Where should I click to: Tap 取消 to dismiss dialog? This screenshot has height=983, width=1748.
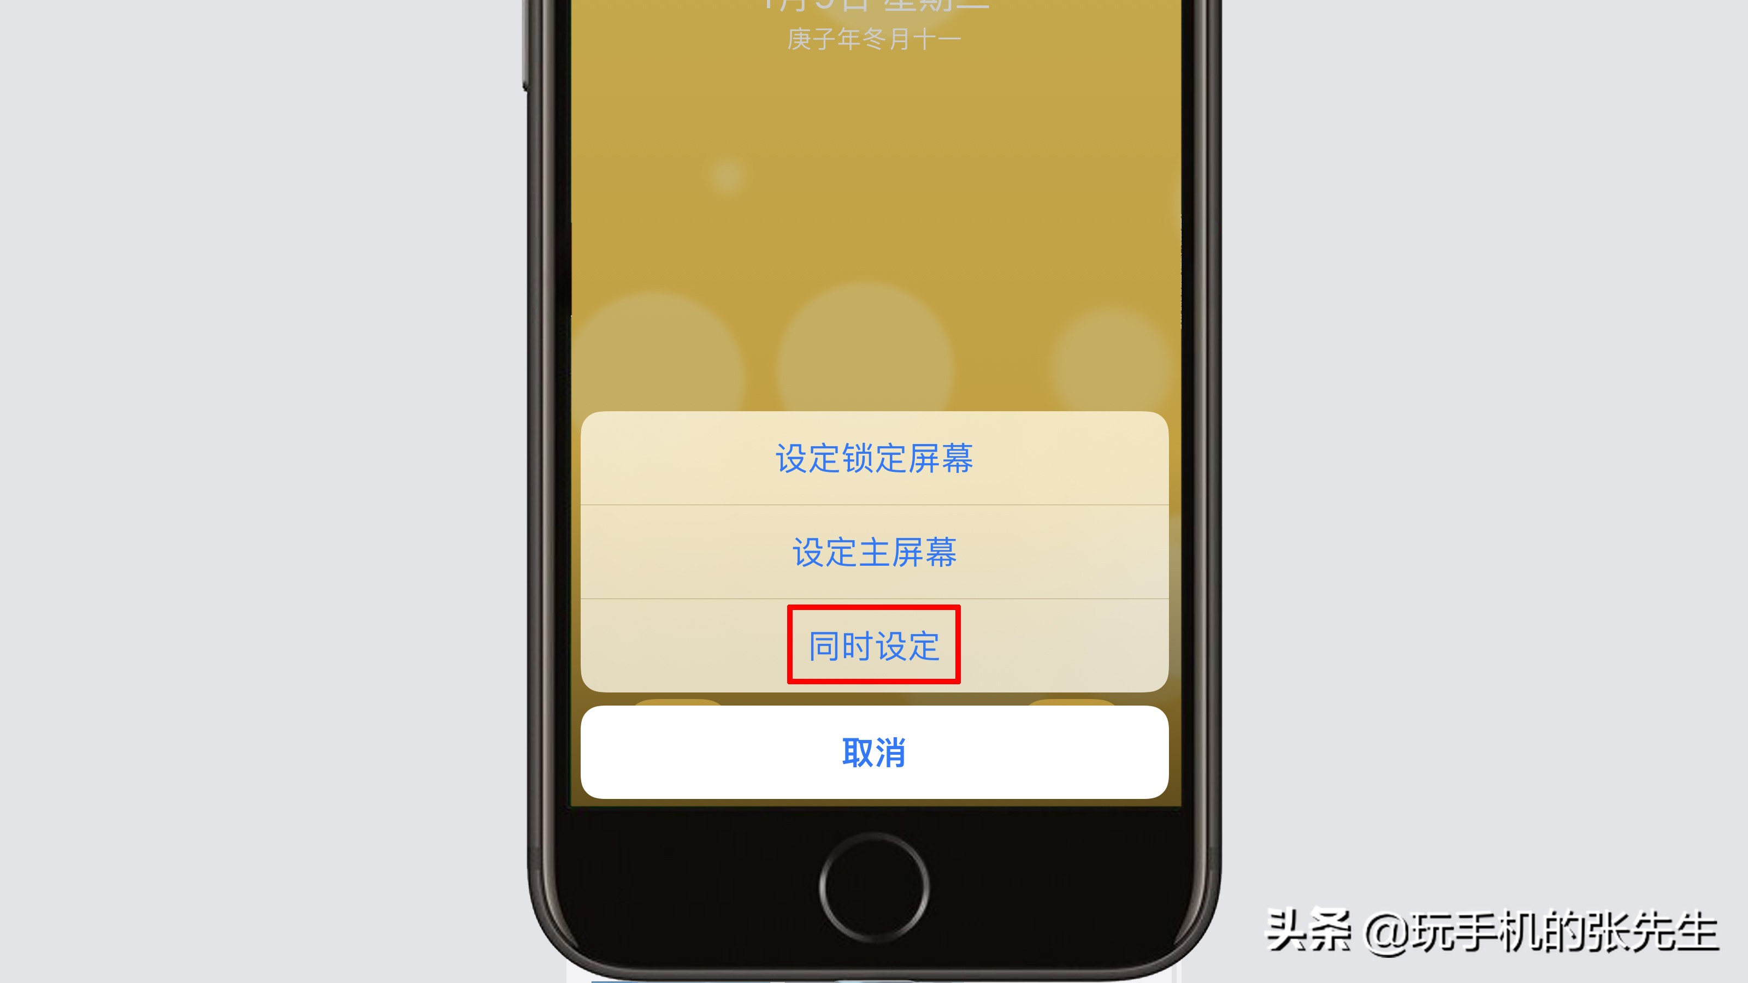coord(873,751)
